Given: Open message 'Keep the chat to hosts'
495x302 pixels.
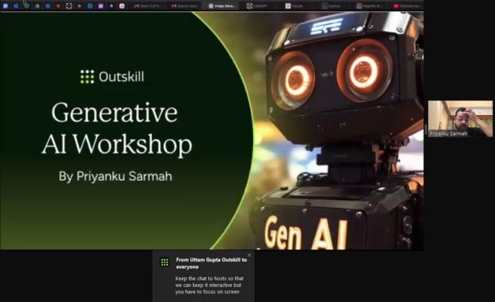Looking at the screenshot, I should click(209, 285).
